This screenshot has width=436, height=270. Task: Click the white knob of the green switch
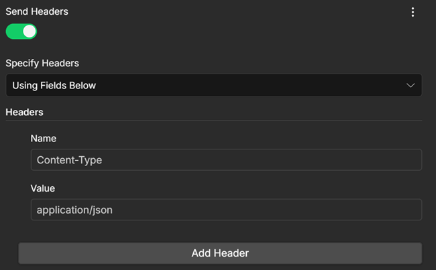tap(30, 31)
